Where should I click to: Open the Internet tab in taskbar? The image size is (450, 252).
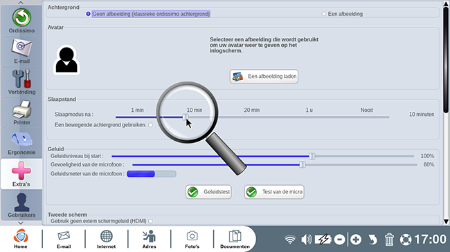coord(106,239)
